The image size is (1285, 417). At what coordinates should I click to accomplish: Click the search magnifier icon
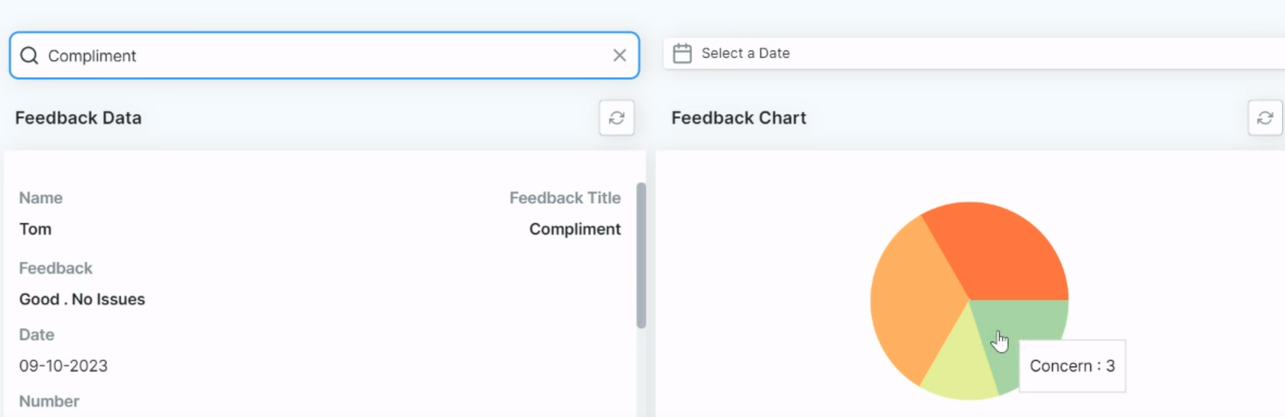[29, 56]
